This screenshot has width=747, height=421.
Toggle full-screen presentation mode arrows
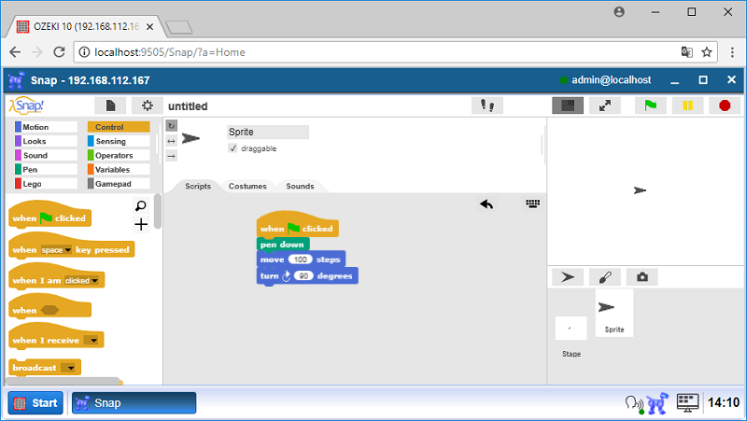click(x=605, y=105)
